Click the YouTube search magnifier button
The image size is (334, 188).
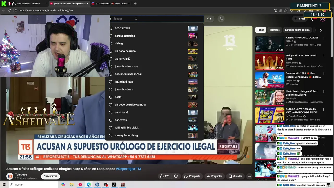tap(209, 19)
